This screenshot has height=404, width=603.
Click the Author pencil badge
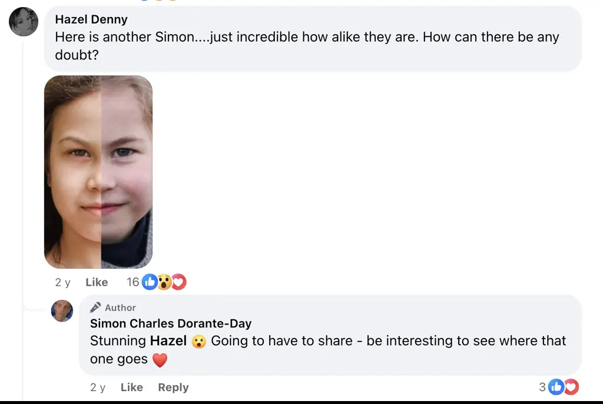pyautogui.click(x=95, y=307)
